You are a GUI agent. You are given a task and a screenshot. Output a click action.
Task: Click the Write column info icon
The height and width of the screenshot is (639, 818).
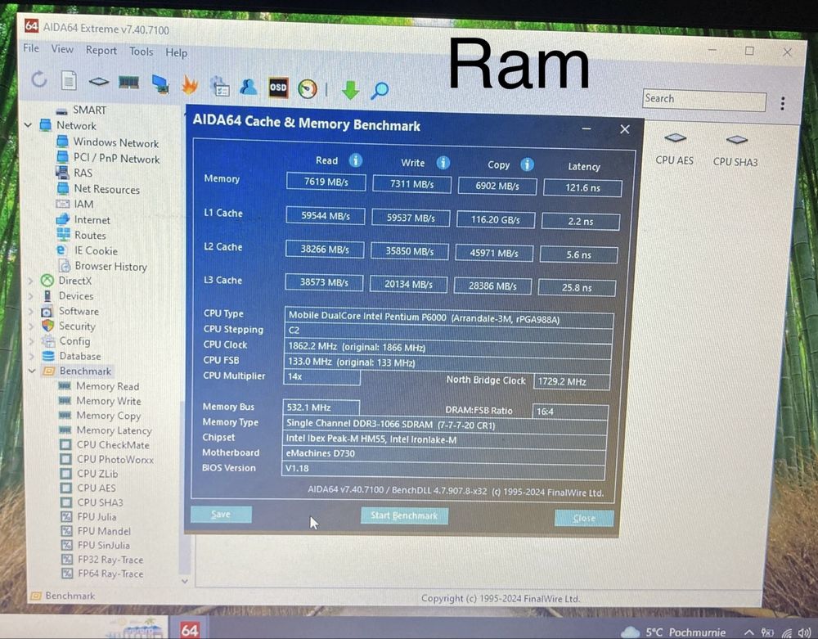(x=443, y=163)
